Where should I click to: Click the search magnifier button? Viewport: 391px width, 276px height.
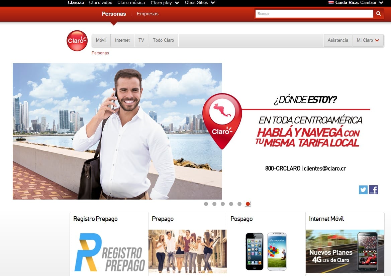pos(378,14)
